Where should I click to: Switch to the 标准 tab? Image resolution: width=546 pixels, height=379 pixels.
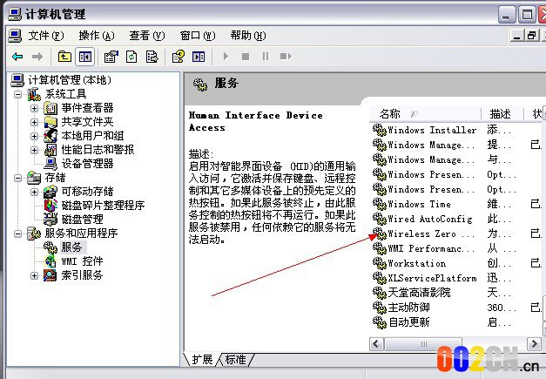235,359
